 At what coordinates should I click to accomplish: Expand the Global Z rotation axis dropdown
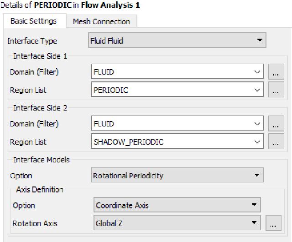pos(177,223)
